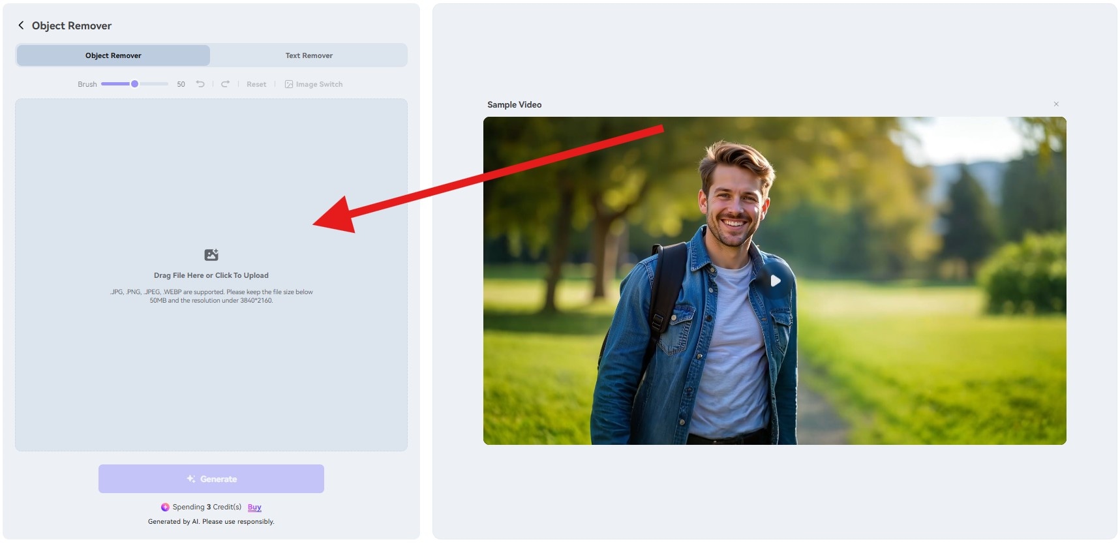Click the Spending 3 Credit(s) text
The width and height of the screenshot is (1120, 544).
click(x=207, y=507)
